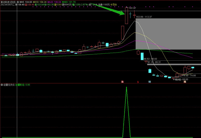Open the main chart indicator dropdown beside 联动科技(日线)
The width and height of the screenshot is (201, 138).
pos(18,2)
